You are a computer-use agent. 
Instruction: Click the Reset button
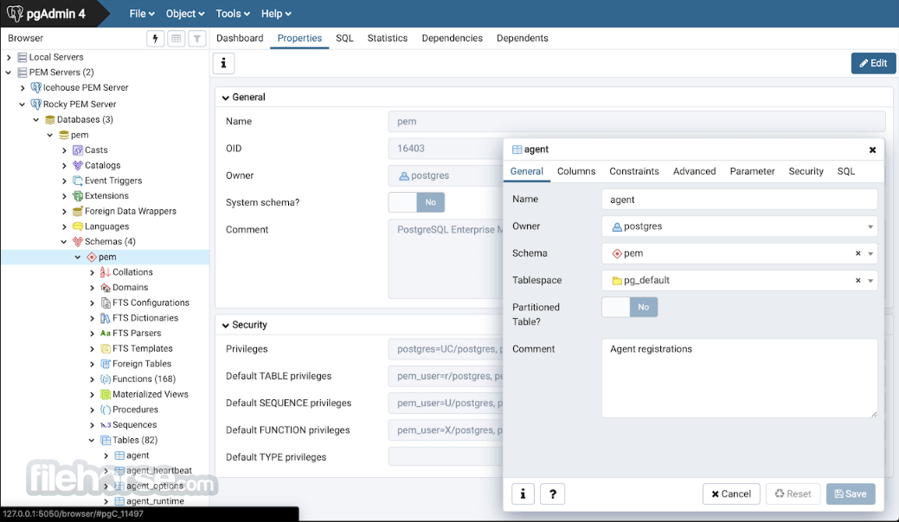click(793, 494)
